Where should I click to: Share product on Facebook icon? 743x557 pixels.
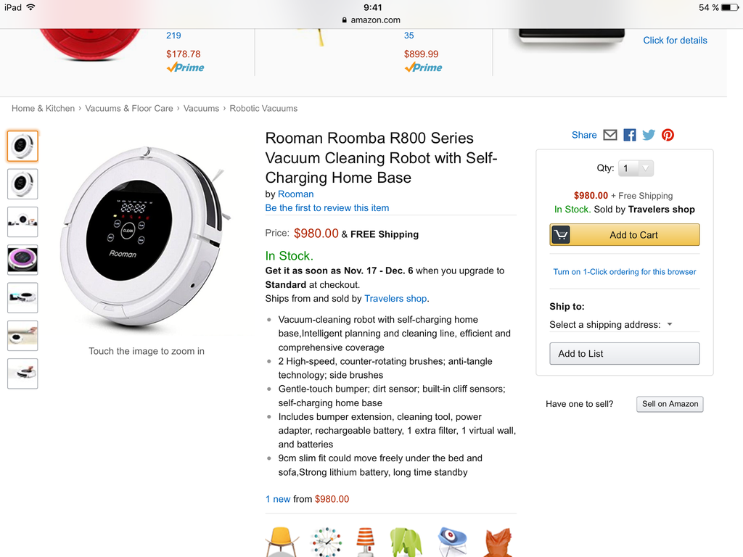[629, 135]
